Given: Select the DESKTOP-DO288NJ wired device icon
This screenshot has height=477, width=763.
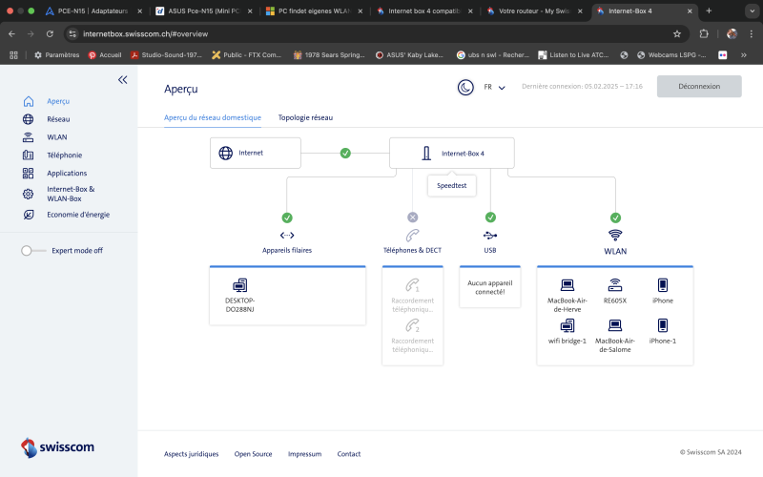Looking at the screenshot, I should click(239, 285).
